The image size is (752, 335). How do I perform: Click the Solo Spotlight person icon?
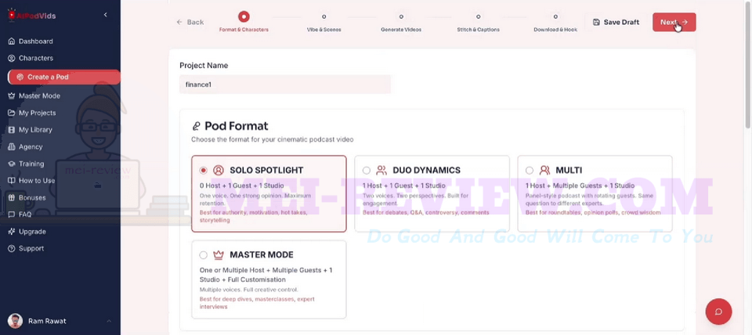pyautogui.click(x=219, y=170)
